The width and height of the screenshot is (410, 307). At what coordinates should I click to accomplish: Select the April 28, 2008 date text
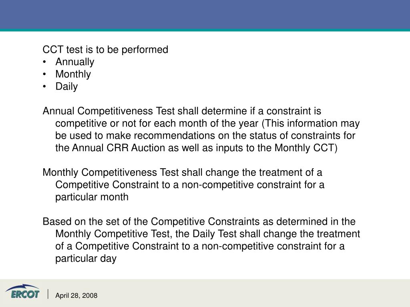76,296
